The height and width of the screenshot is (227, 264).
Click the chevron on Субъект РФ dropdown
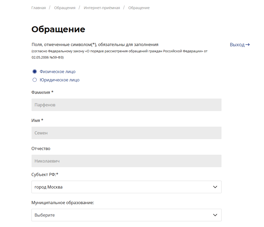(x=215, y=187)
